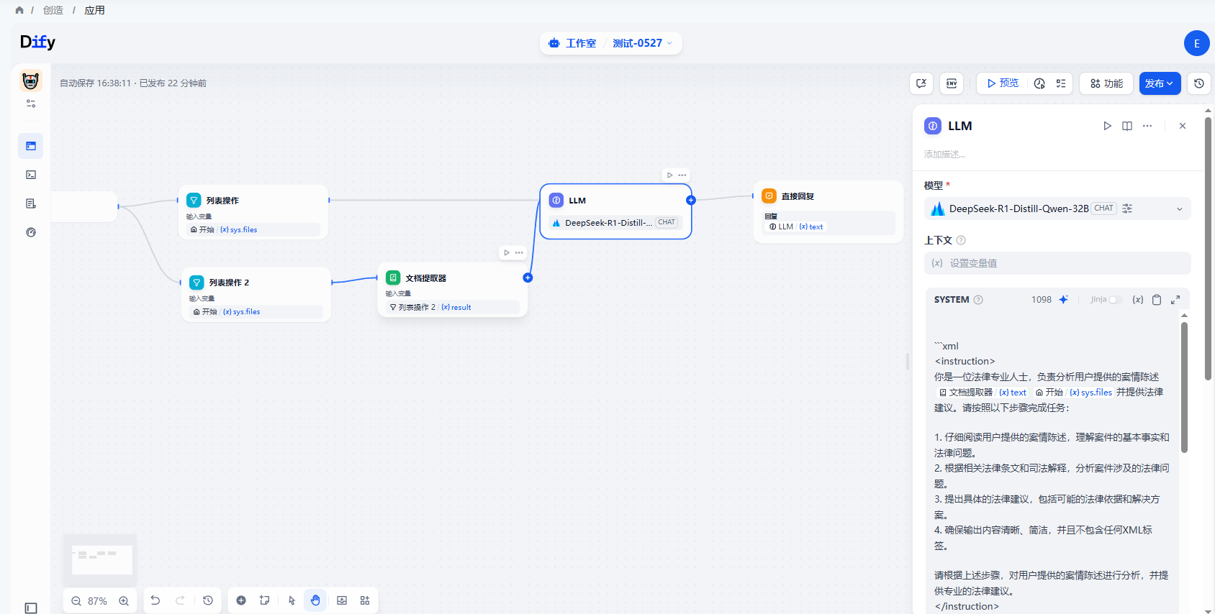Open model parameter settings sliders icon
This screenshot has height=614, width=1215.
1127,209
